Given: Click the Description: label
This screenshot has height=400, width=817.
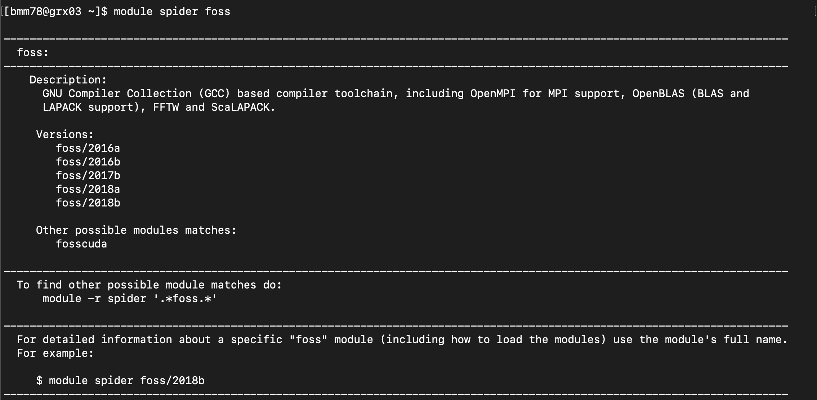Looking at the screenshot, I should point(68,80).
